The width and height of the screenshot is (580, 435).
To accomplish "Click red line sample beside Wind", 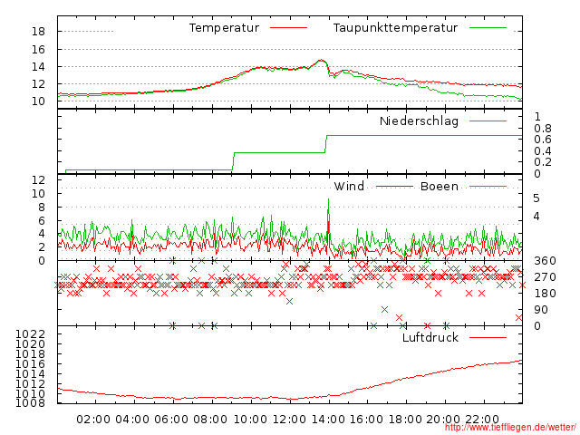I will coord(394,187).
